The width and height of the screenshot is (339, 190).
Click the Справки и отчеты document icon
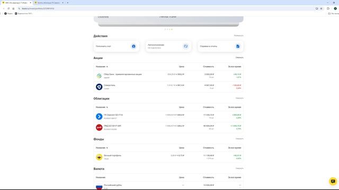click(x=238, y=46)
